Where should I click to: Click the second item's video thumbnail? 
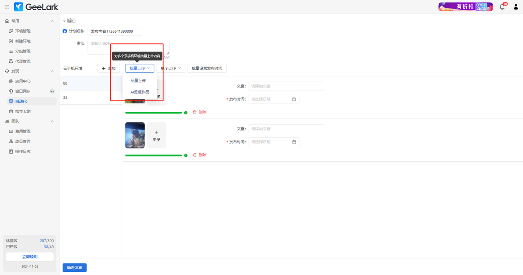point(135,135)
